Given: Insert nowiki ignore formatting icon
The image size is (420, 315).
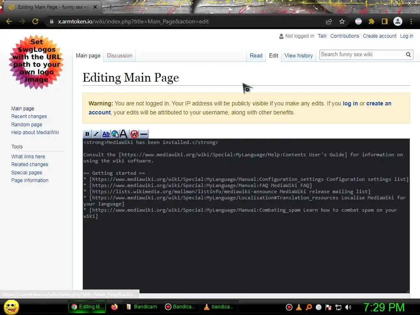Looking at the screenshot, I should click(x=134, y=134).
